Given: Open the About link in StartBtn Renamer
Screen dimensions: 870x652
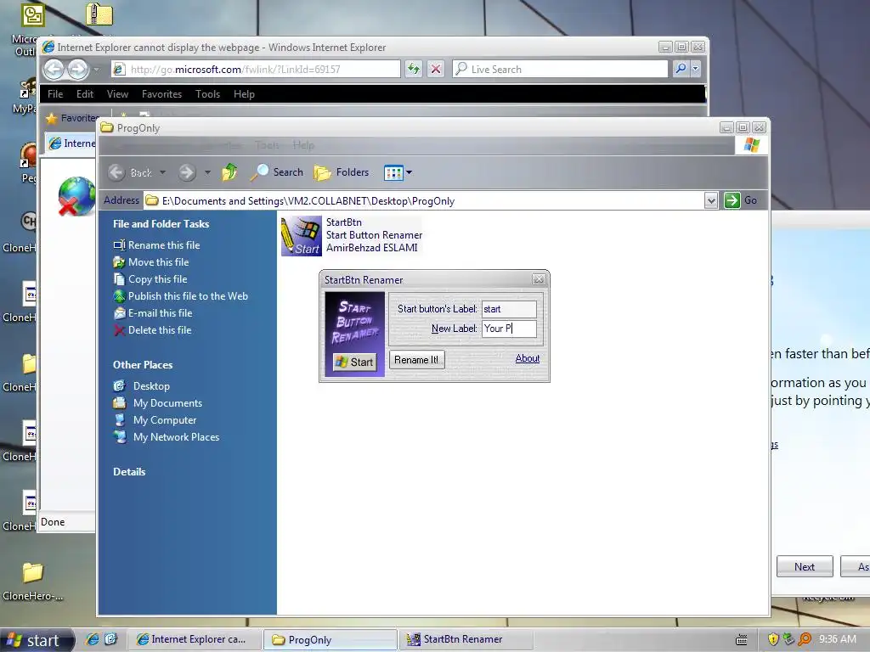Looking at the screenshot, I should click(x=527, y=358).
